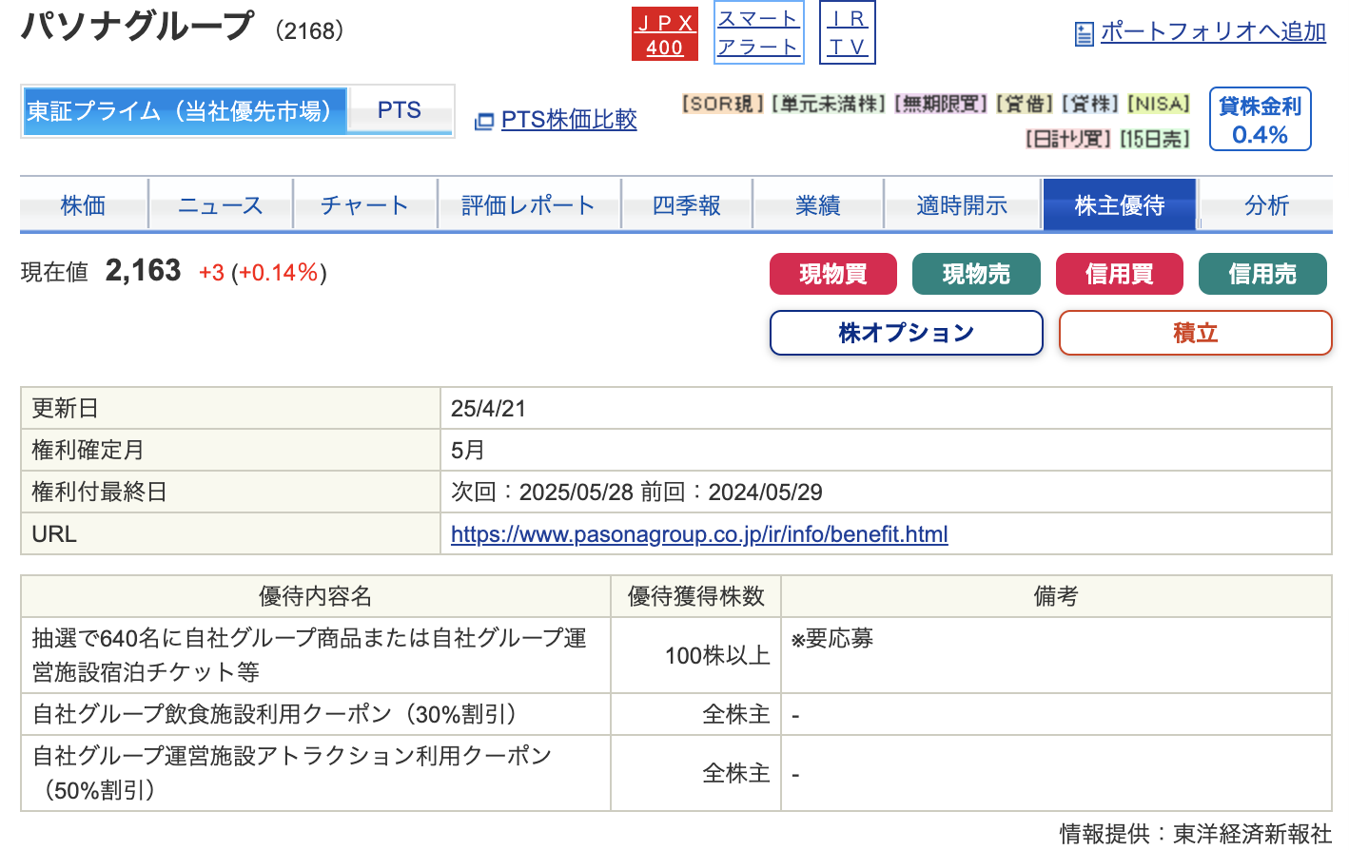This screenshot has height=850, width=1349.
Task: Select the 株主優待 tab
Action: pyautogui.click(x=1120, y=204)
